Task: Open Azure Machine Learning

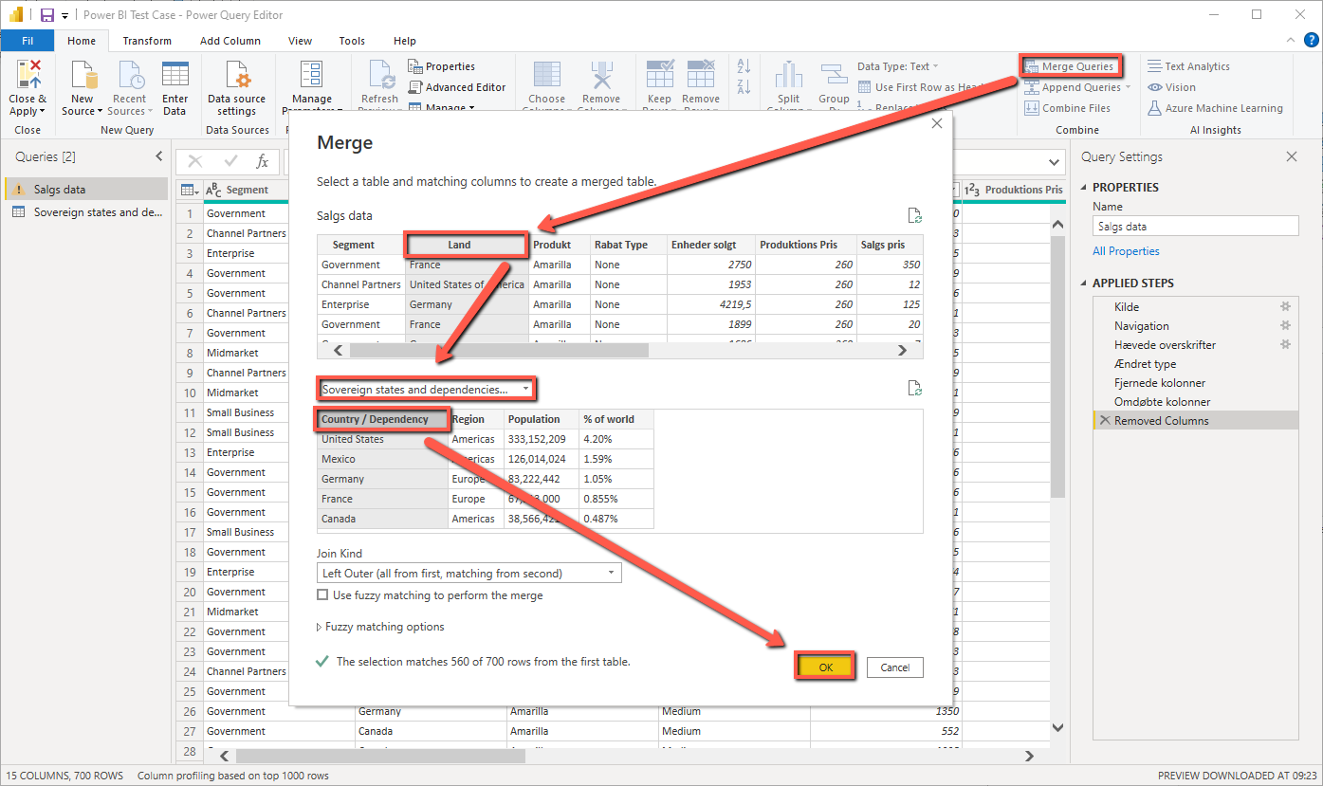Action: pyautogui.click(x=1215, y=108)
